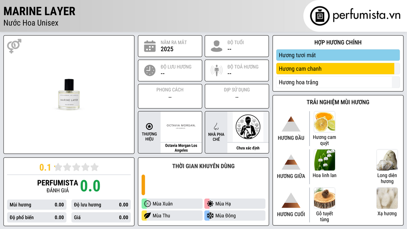Click the perfumista.vn bottle logo icon

point(320,16)
